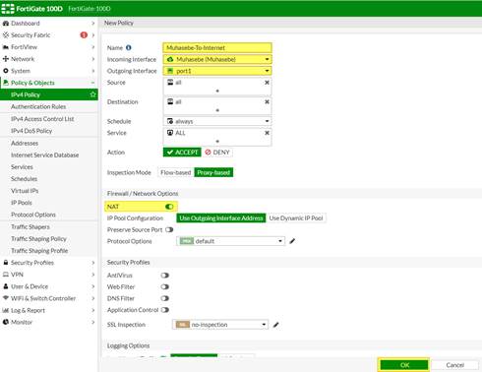Viewport: 482px width, 372px height.
Task: Open the Protocol Options default dropdown
Action: point(230,241)
